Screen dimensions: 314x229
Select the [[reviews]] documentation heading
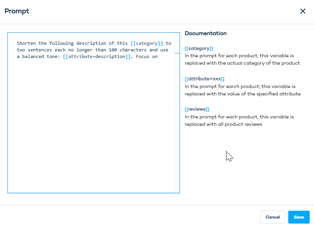coord(197,109)
